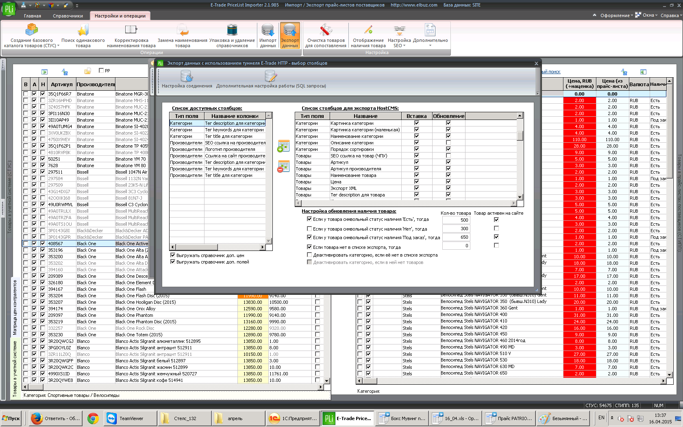The image size is (683, 427).
Task: Open Настройка SEO ribbon icon
Action: click(399, 36)
